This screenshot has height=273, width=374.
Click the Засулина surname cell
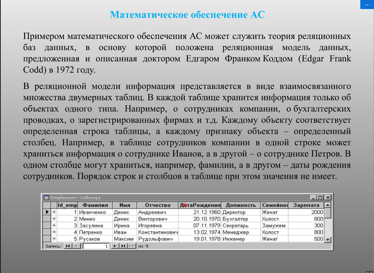[x=95, y=225]
